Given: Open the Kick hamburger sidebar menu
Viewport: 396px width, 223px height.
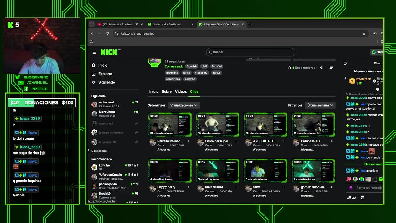Looking at the screenshot, I should coord(94,52).
